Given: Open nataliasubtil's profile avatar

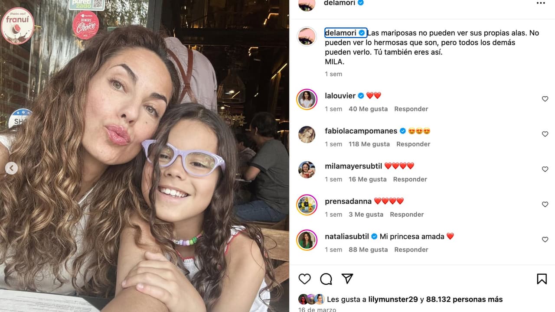Looking at the screenshot, I should (x=307, y=240).
